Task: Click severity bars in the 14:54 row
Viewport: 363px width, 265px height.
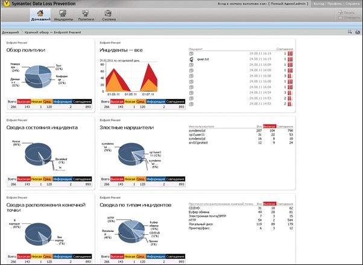Action: pyautogui.click(x=290, y=92)
